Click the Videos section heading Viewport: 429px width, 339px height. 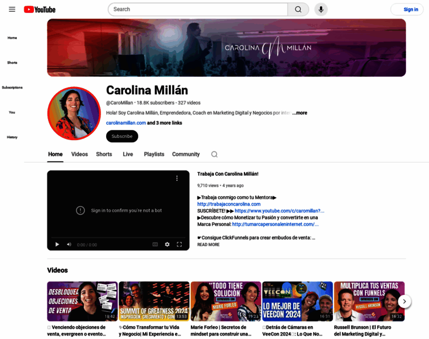click(x=58, y=270)
